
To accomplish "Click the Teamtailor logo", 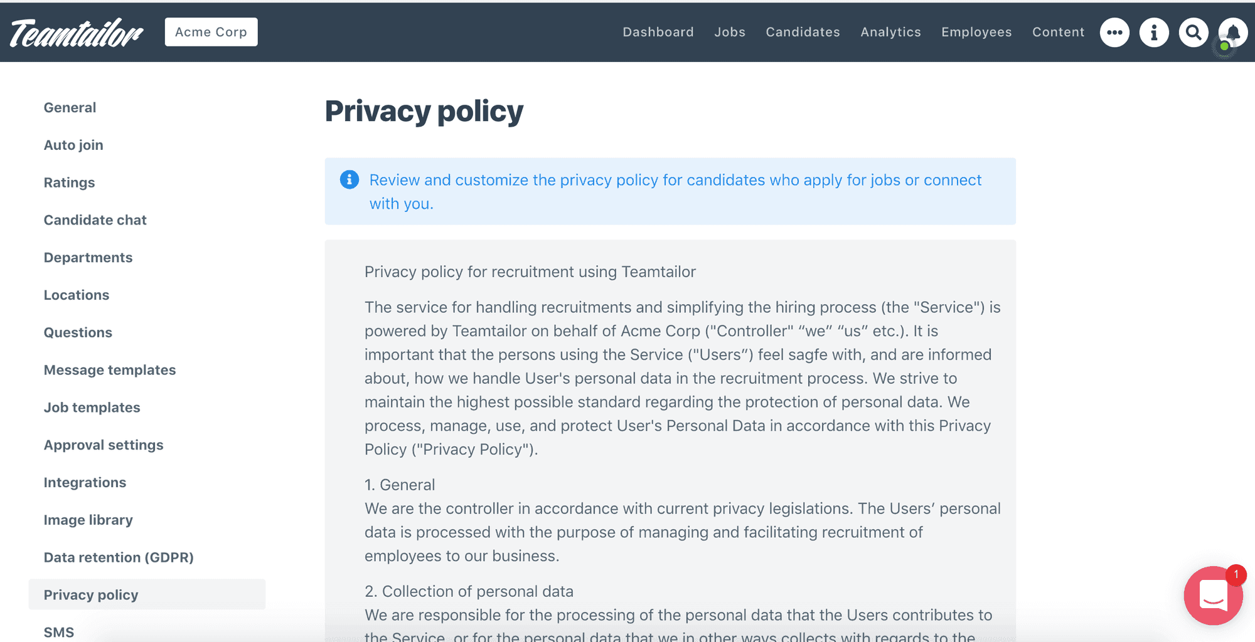I will pos(77,33).
